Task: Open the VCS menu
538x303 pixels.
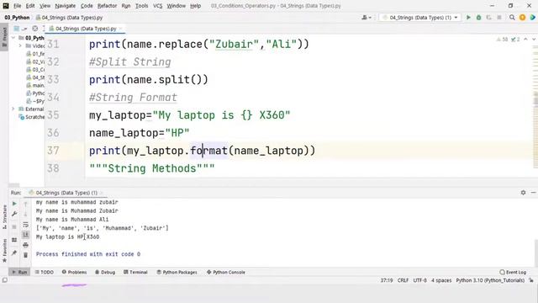Action: pos(157,6)
